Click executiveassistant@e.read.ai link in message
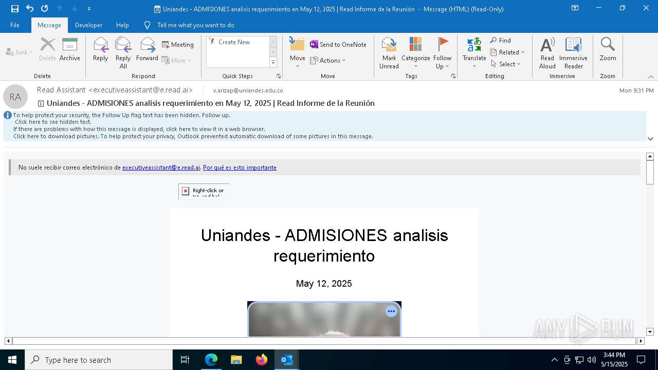 (161, 168)
